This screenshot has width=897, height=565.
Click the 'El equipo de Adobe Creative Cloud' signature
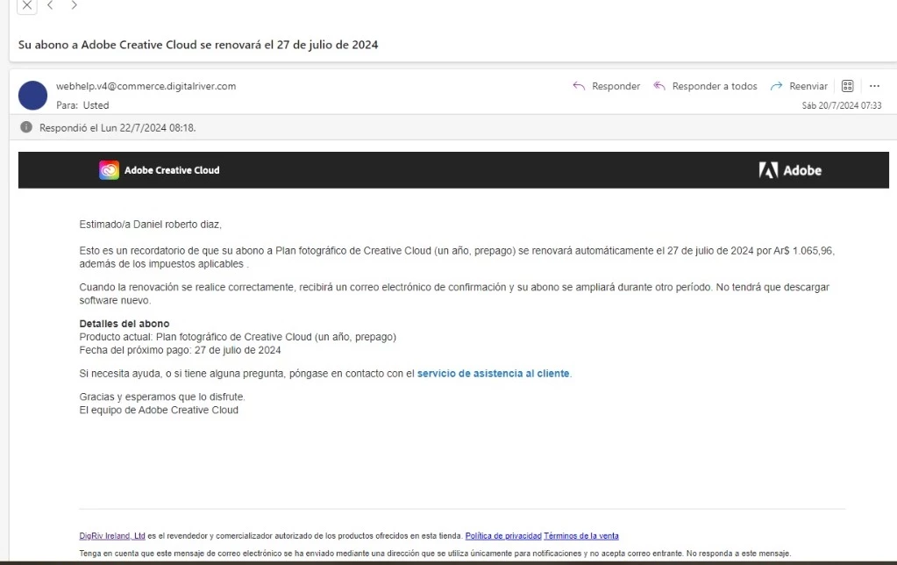pos(159,410)
